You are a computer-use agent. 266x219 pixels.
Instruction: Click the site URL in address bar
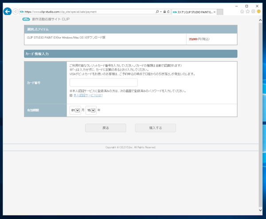[x=60, y=12]
